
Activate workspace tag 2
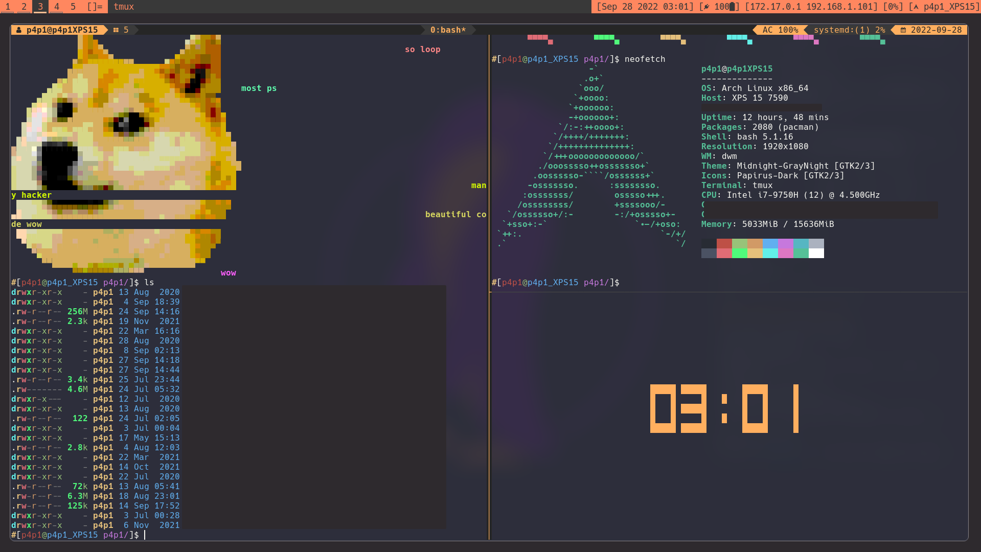(24, 7)
